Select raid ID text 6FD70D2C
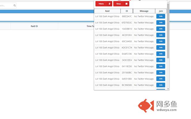The image size is (191, 119). pyautogui.click(x=127, y=23)
